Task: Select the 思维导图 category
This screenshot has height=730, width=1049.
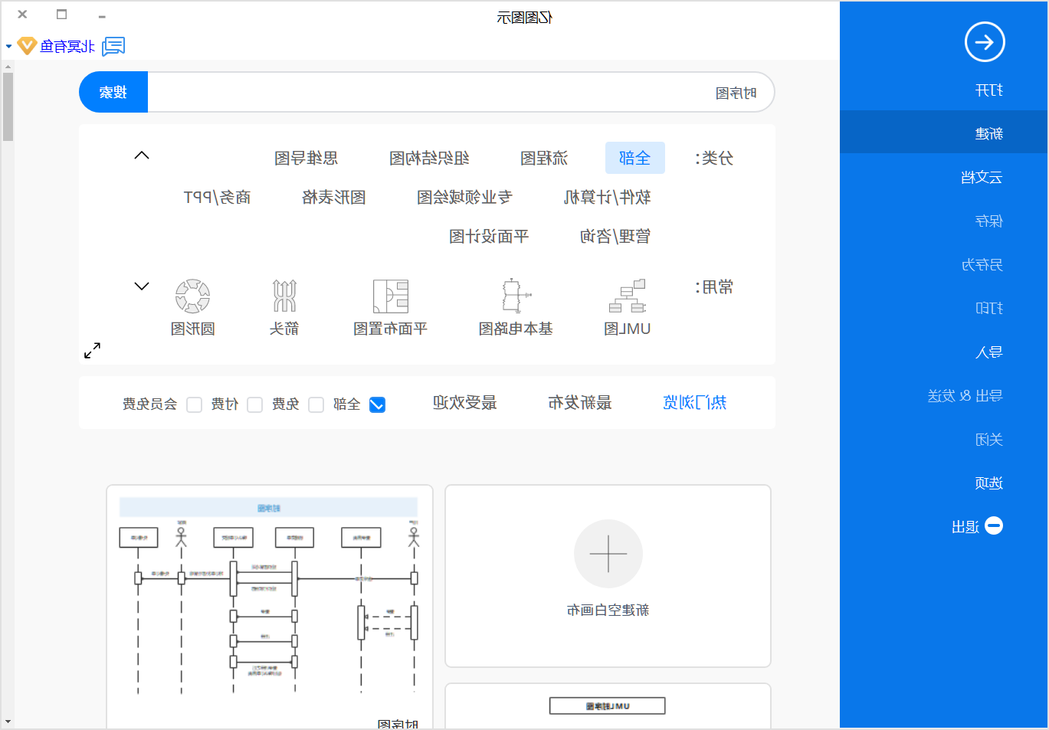Action: pyautogui.click(x=307, y=158)
